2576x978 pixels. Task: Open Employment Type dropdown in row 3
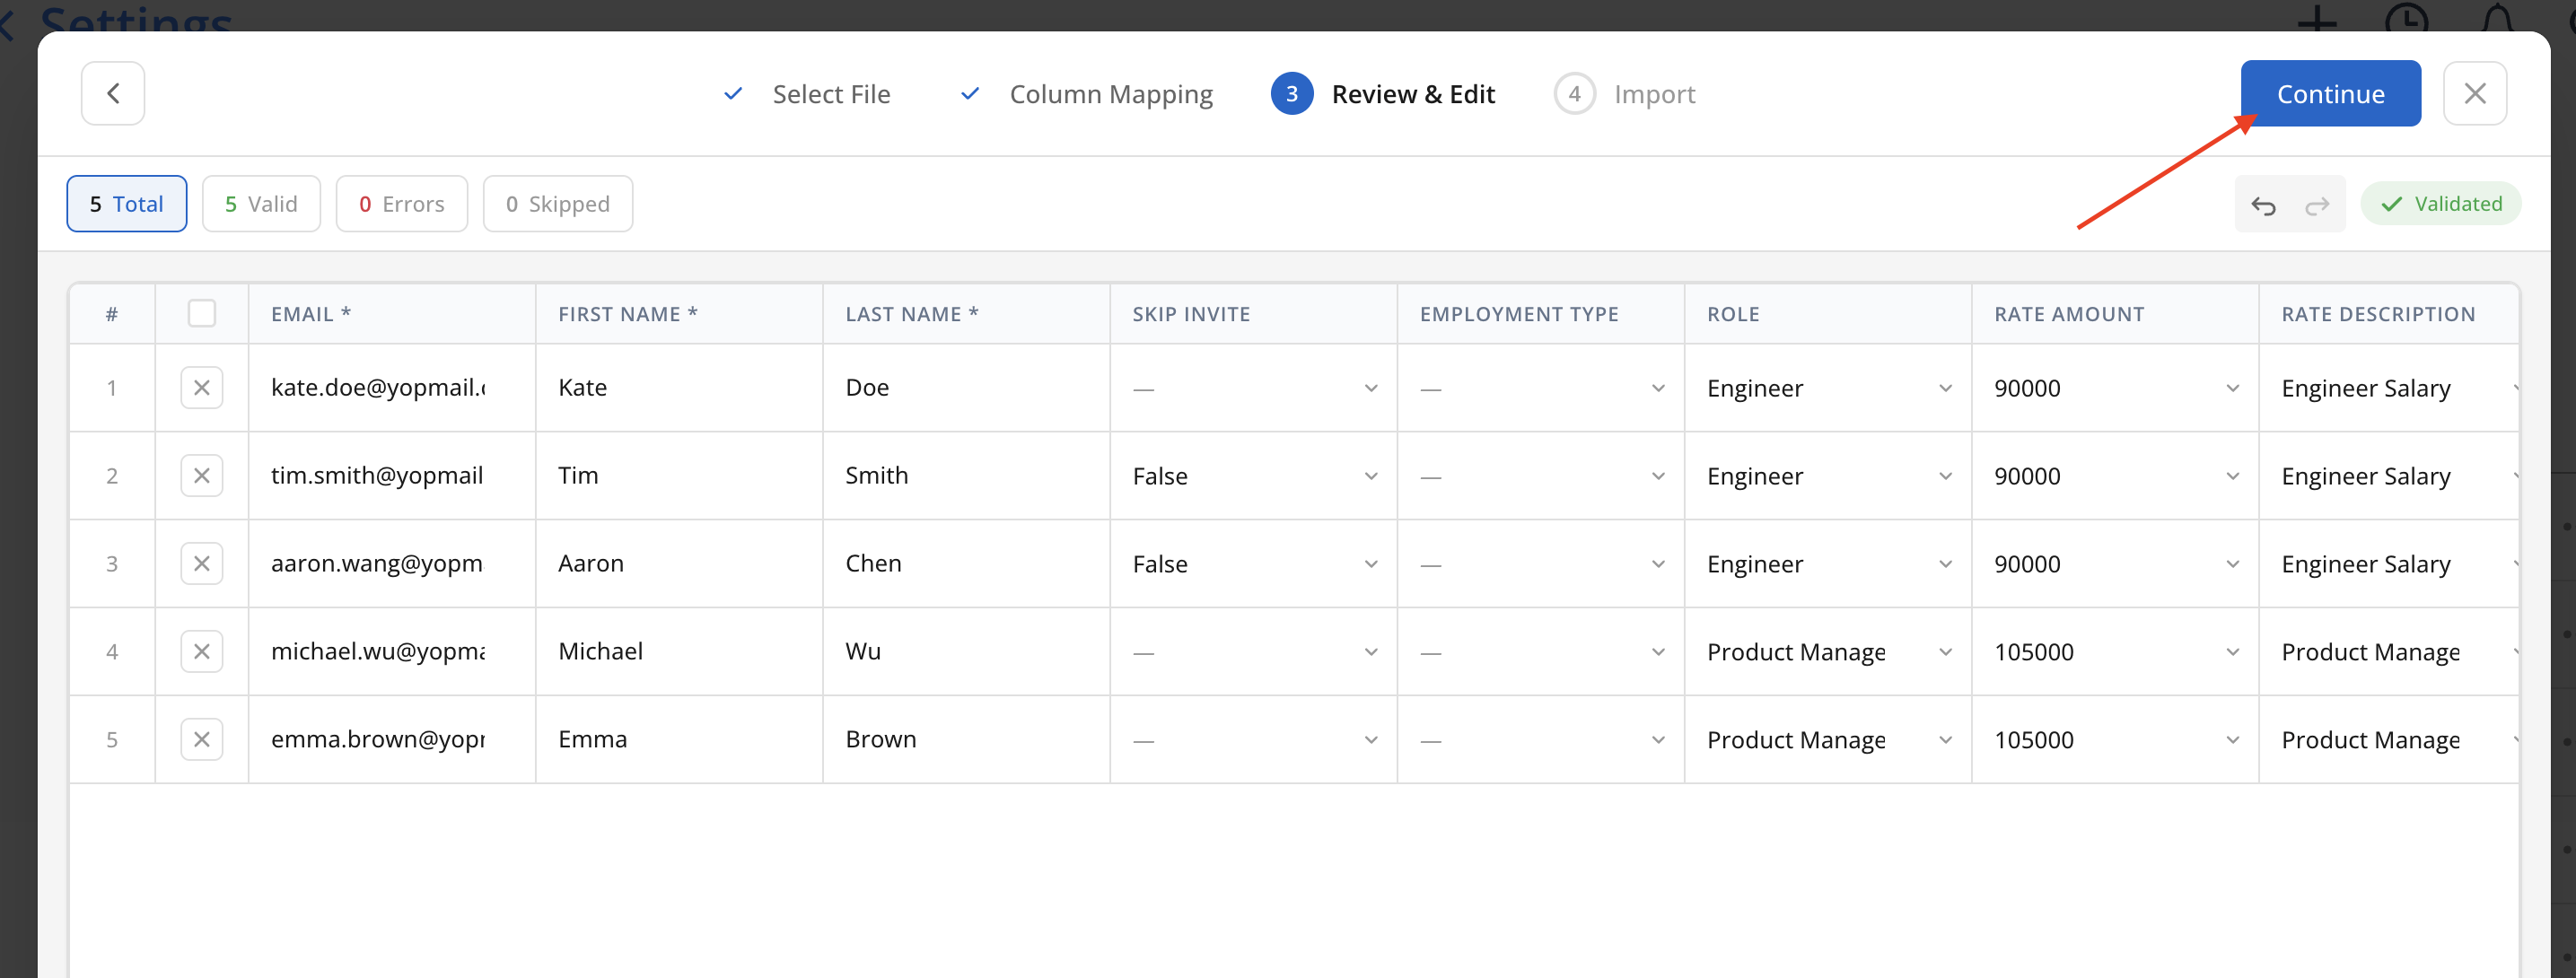coord(1657,564)
